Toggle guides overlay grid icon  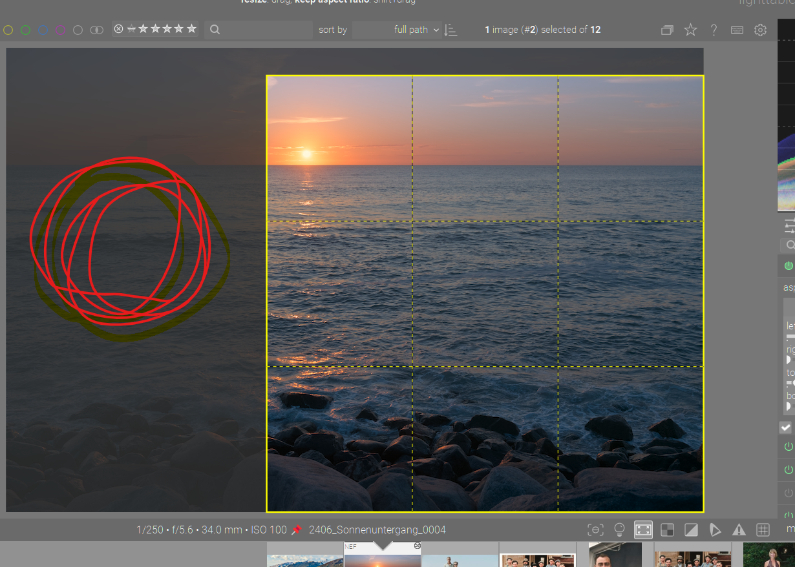coord(763,530)
